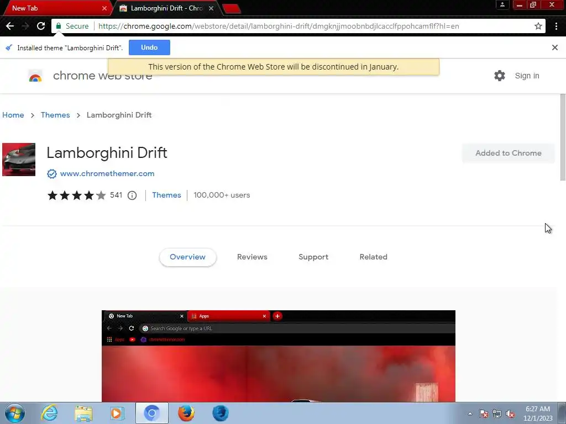Screen dimensions: 566x424
Task: Open a new tab with the red button
Action: click(x=232, y=8)
